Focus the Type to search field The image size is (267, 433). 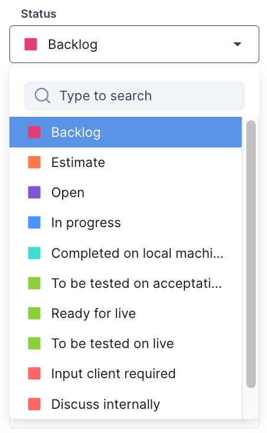[134, 96]
